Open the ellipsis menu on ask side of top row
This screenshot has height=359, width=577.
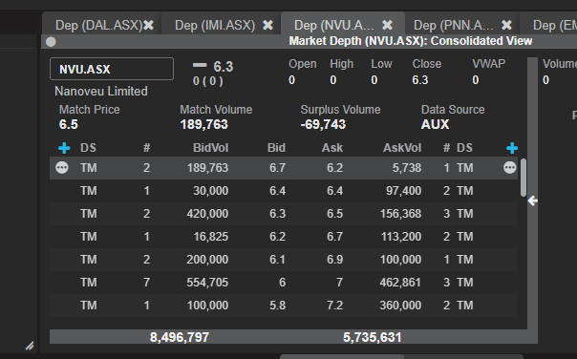point(510,168)
